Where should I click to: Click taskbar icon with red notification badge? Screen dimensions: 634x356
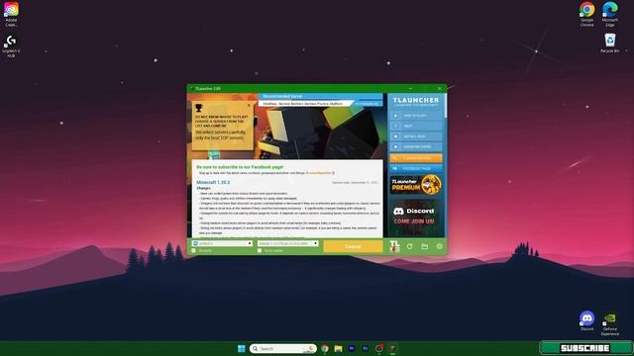click(378, 348)
